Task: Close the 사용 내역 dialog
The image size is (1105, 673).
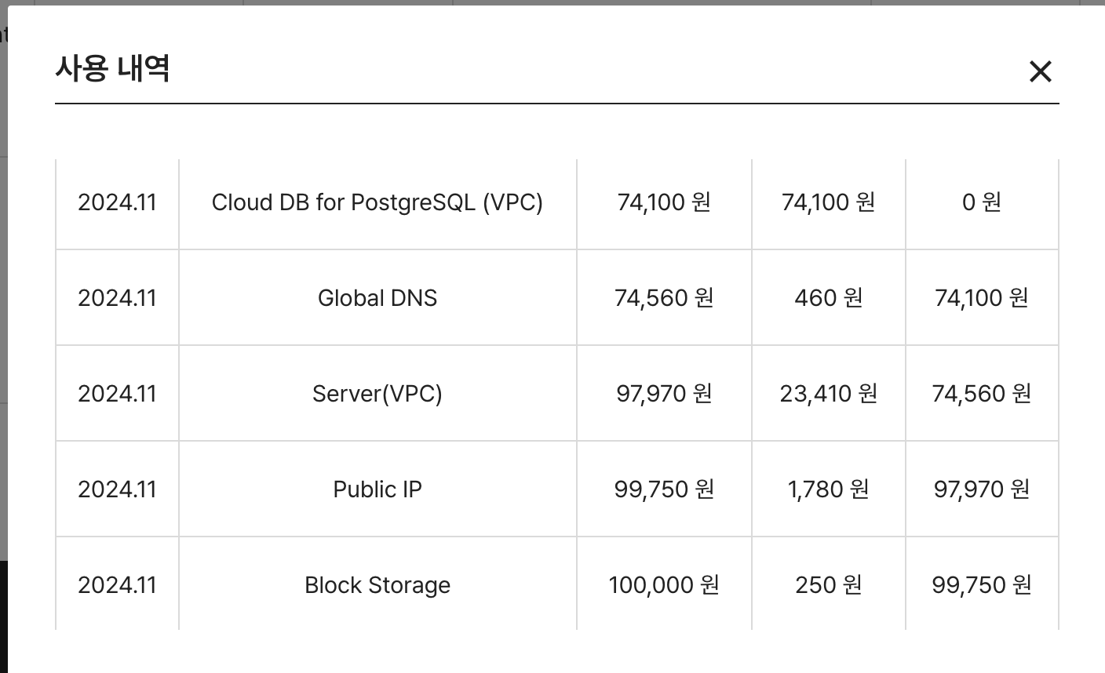Action: tap(1041, 71)
